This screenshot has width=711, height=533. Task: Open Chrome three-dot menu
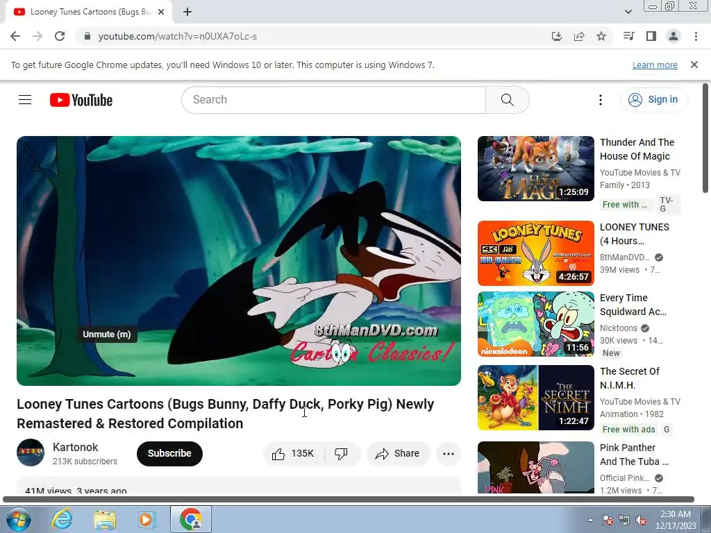pyautogui.click(x=696, y=36)
